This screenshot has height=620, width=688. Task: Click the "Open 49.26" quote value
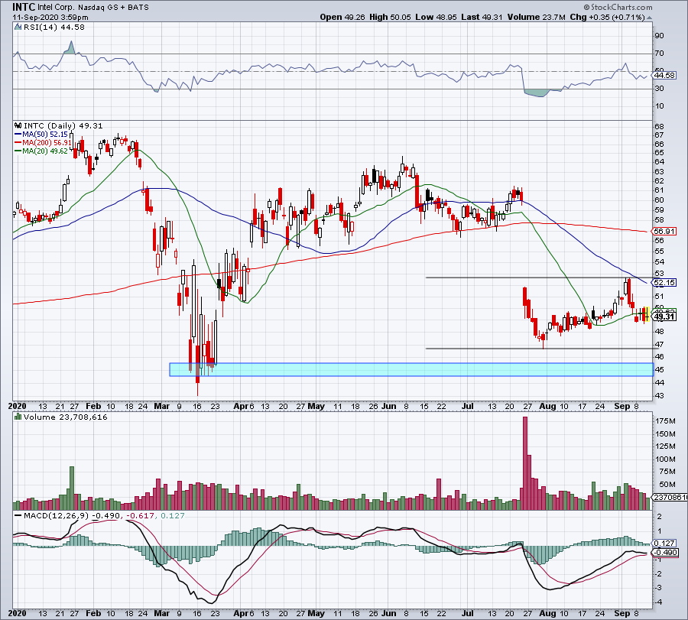(342, 17)
